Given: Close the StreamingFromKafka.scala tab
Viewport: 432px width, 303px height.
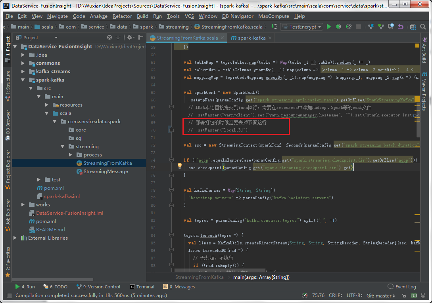Looking at the screenshot, I should tap(222, 38).
